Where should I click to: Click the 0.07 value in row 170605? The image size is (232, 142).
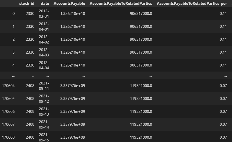coord(223,99)
